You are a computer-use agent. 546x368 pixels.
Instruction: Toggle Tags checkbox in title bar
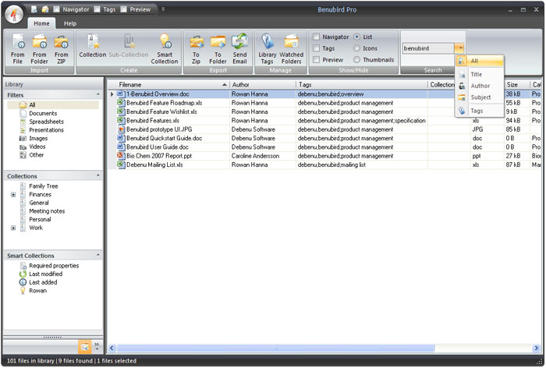tap(97, 9)
